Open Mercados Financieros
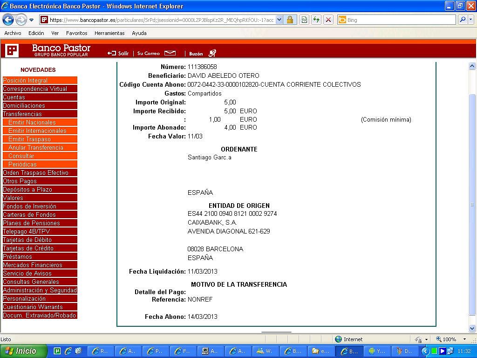Screen dimensions: 477x358 click(40, 265)
